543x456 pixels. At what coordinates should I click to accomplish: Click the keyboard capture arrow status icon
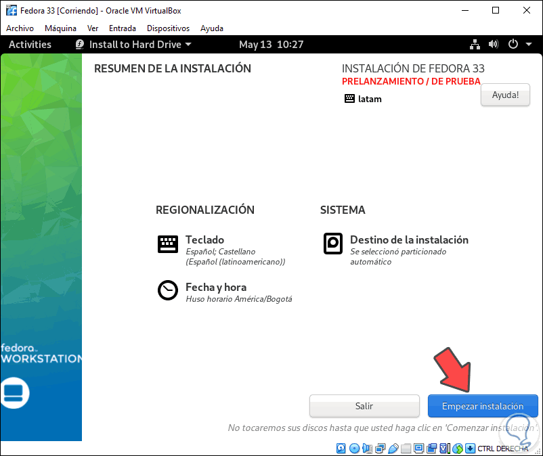(470, 449)
